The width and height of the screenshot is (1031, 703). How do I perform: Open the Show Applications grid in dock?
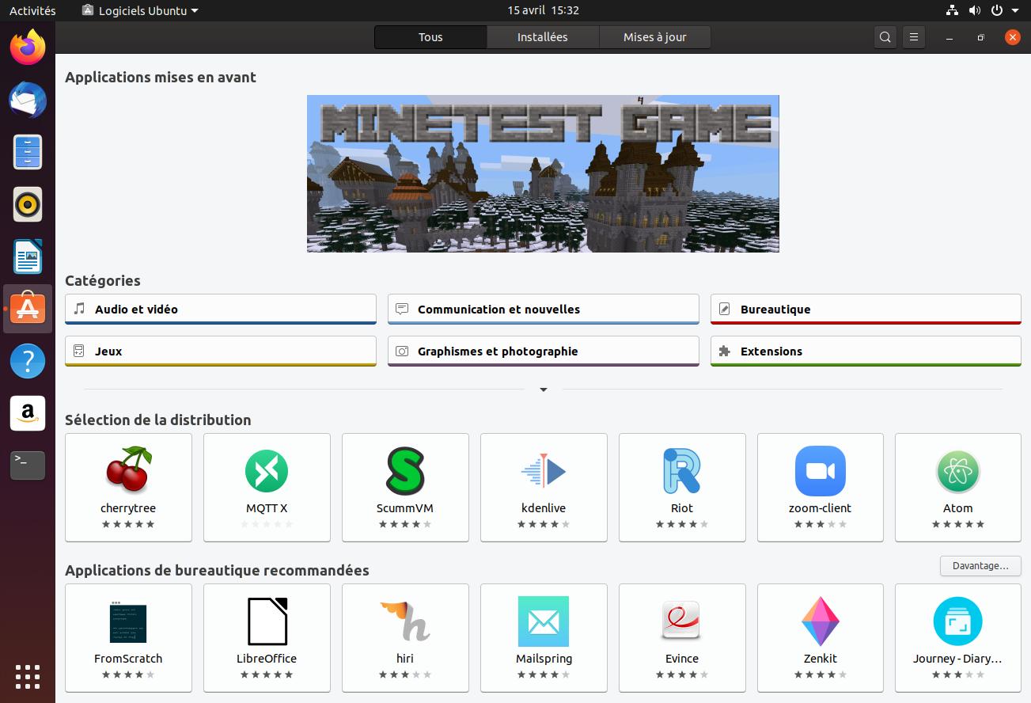pyautogui.click(x=28, y=677)
